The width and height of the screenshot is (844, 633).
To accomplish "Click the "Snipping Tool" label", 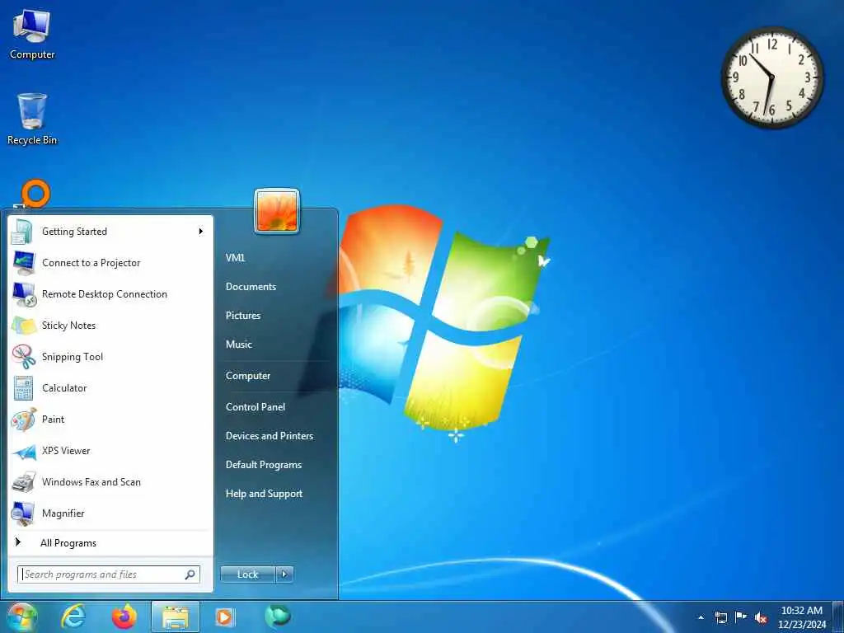I will click(x=73, y=357).
